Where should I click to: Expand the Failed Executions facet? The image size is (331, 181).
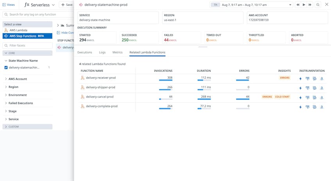point(6,103)
